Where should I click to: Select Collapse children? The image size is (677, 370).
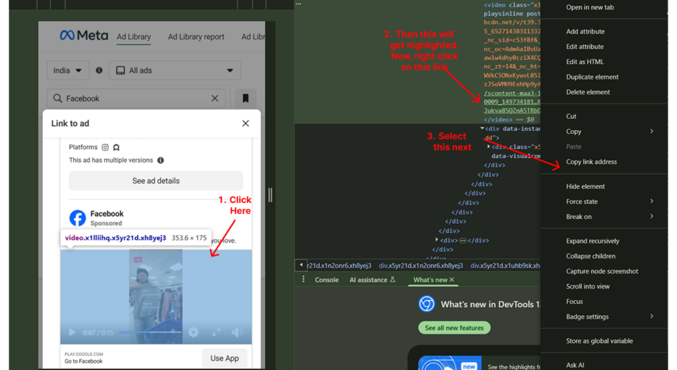pyautogui.click(x=590, y=256)
